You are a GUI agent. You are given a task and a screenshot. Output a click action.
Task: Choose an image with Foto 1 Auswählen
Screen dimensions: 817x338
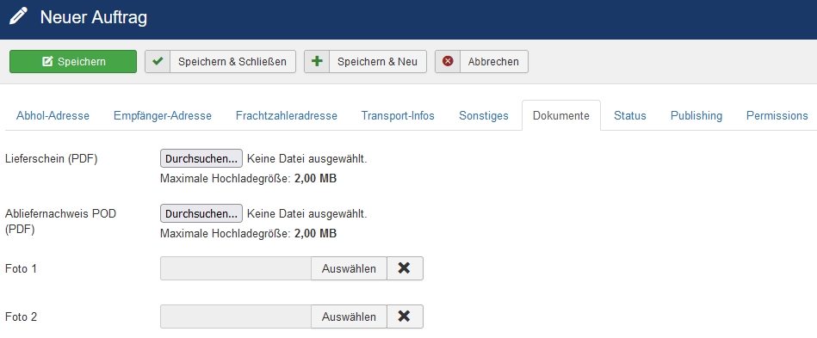click(349, 268)
